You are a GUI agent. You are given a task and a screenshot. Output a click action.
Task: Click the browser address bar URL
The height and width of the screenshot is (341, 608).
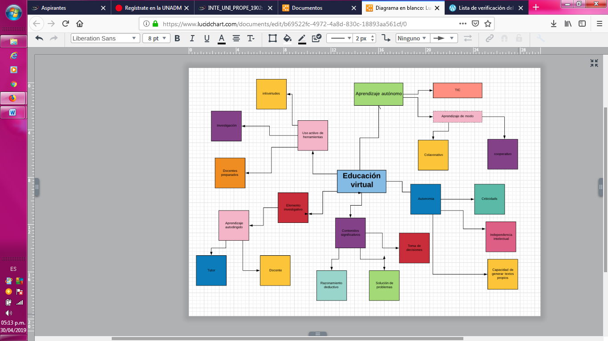(x=285, y=24)
